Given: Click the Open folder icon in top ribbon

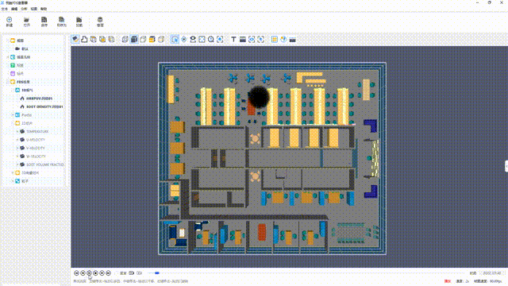Looking at the screenshot, I should [x=26, y=20].
